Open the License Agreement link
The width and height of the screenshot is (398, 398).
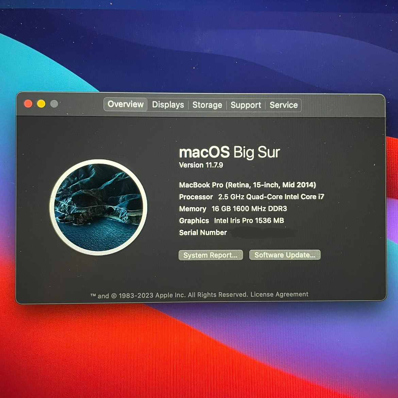point(279,294)
